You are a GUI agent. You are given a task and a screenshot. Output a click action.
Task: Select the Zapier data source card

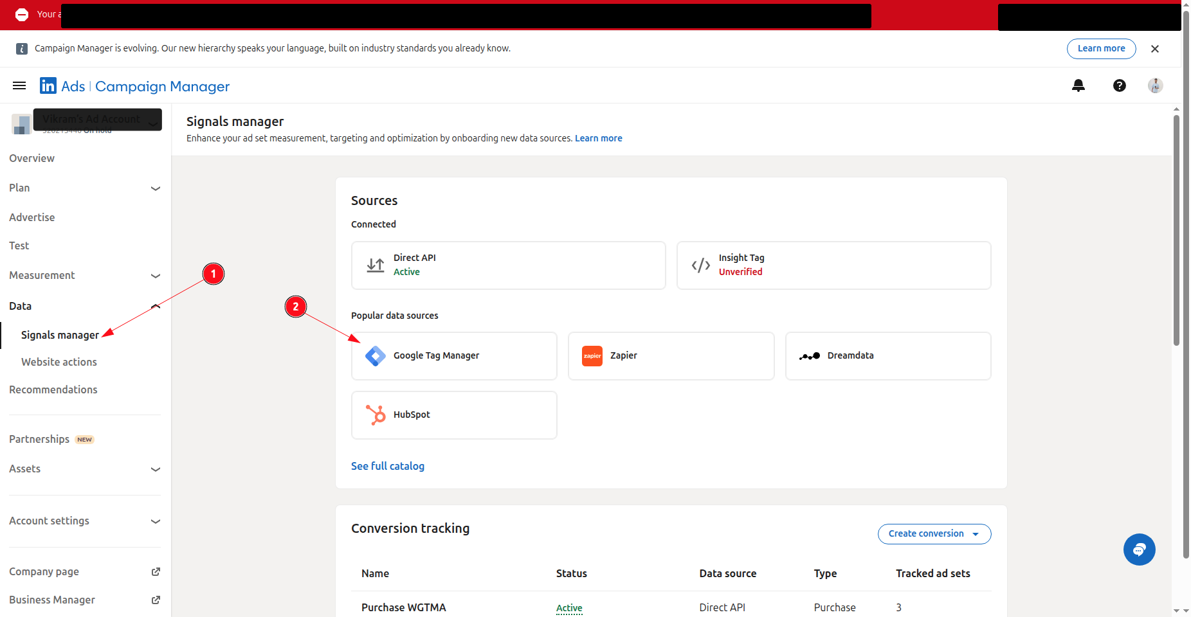point(671,356)
